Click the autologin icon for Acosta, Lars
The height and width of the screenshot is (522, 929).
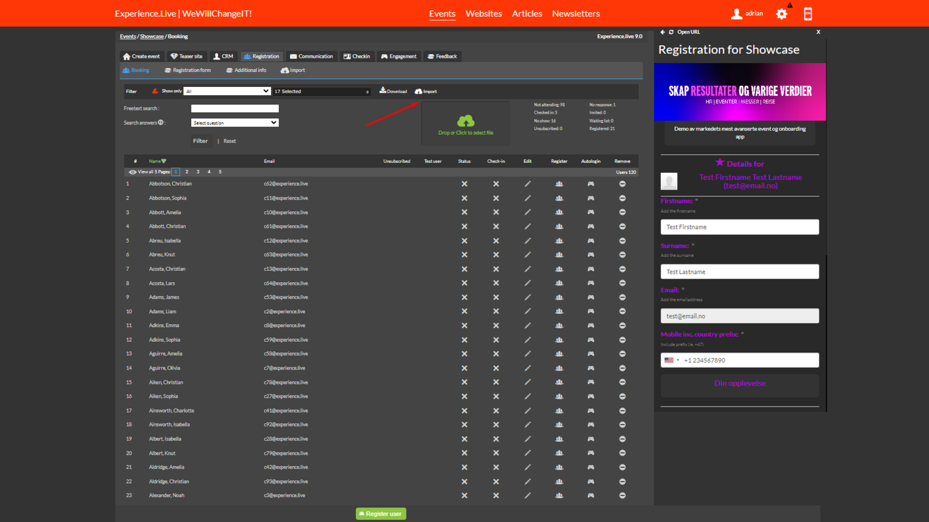coord(590,283)
